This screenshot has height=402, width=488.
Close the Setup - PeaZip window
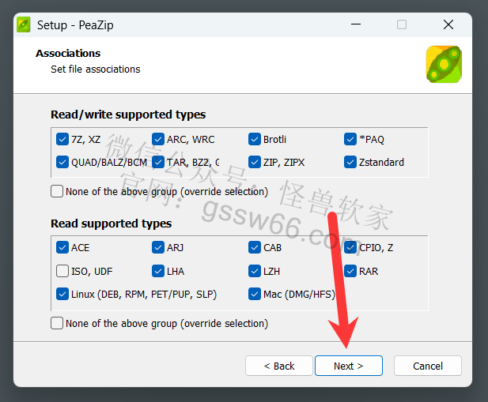(x=448, y=24)
